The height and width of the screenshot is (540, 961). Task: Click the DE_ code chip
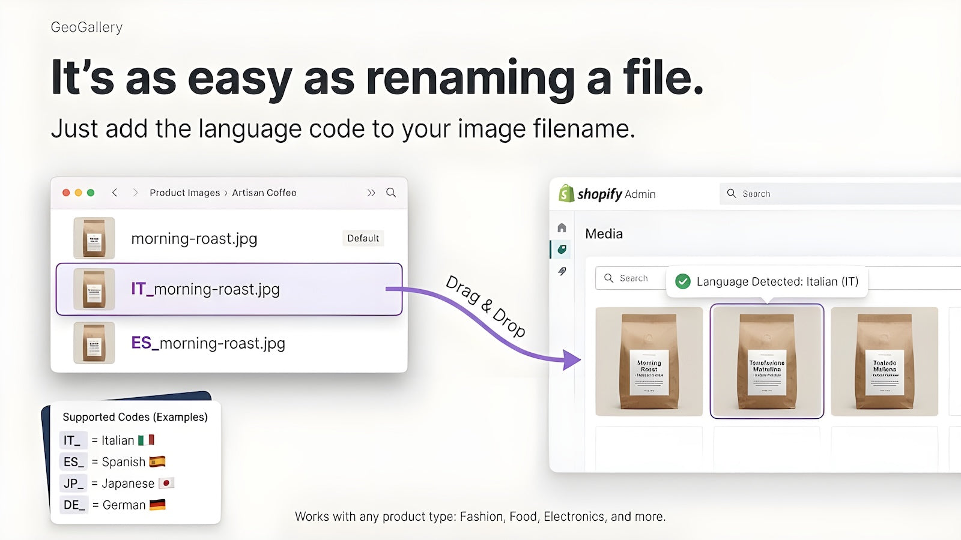74,505
